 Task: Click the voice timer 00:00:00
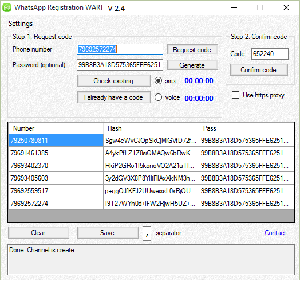[x=199, y=98]
